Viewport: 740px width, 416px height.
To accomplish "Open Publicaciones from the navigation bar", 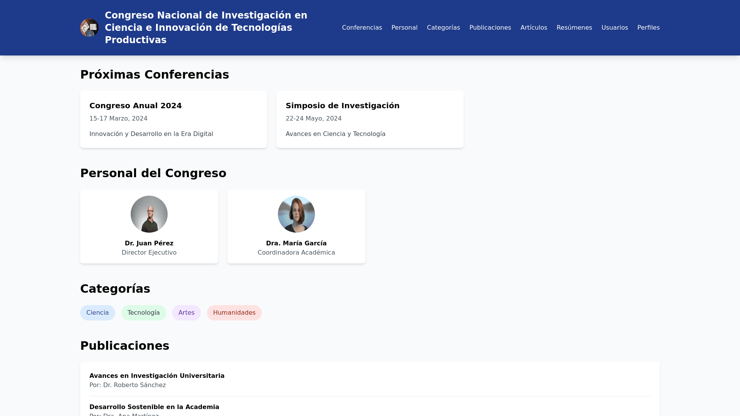I will tap(489, 28).
